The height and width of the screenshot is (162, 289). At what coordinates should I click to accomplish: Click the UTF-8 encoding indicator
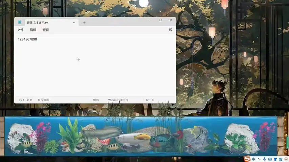150,100
